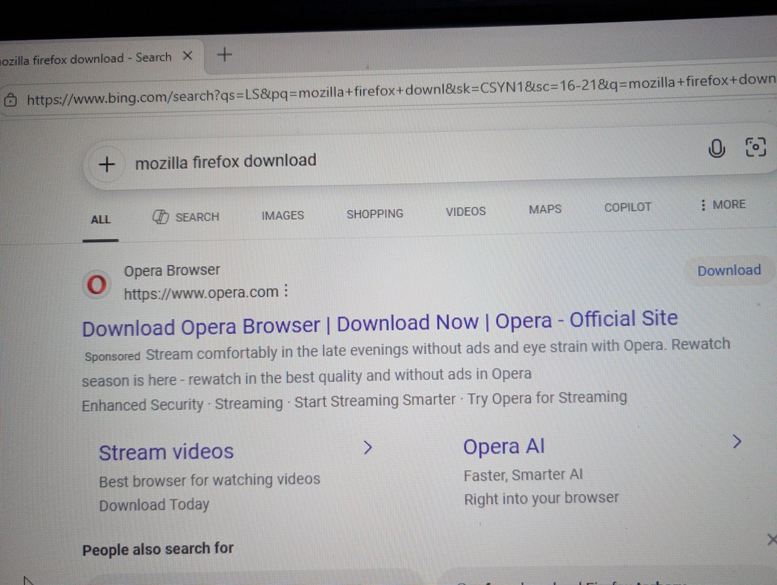
Task: Switch to the SEARCH tab
Action: [x=185, y=217]
